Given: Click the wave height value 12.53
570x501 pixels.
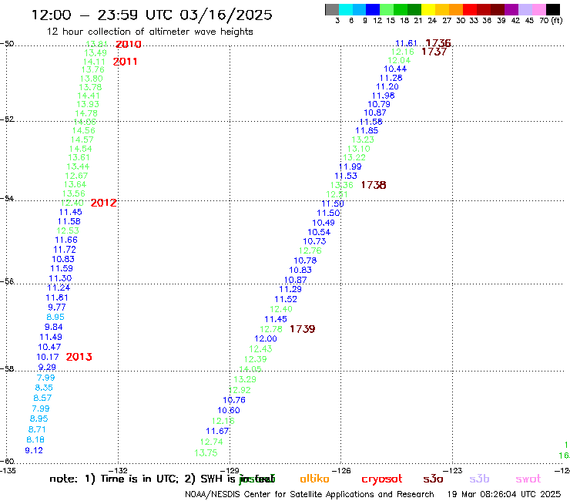Looking at the screenshot, I should (x=68, y=230).
